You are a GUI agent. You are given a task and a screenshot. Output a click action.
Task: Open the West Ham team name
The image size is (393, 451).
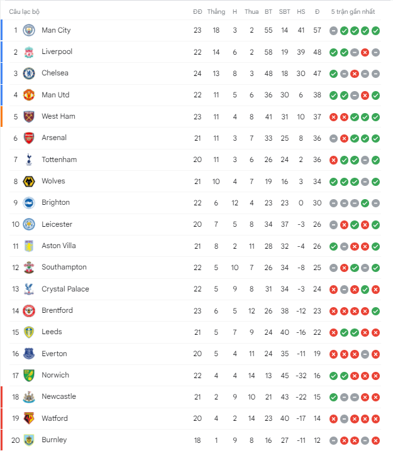[58, 116]
